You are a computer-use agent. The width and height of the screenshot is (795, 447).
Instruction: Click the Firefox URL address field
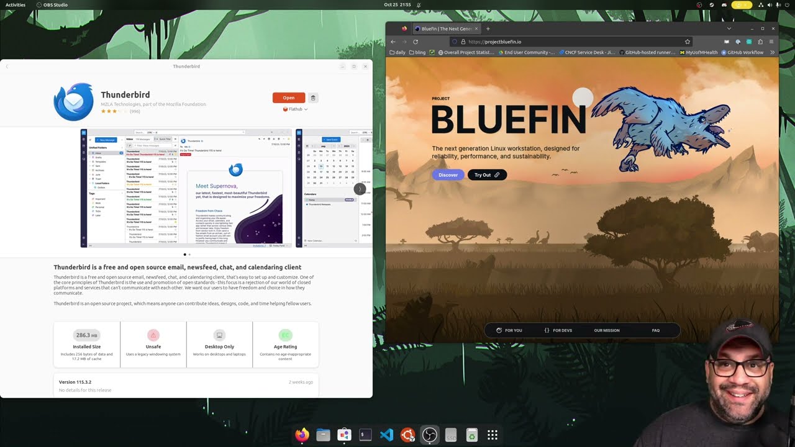(x=571, y=42)
